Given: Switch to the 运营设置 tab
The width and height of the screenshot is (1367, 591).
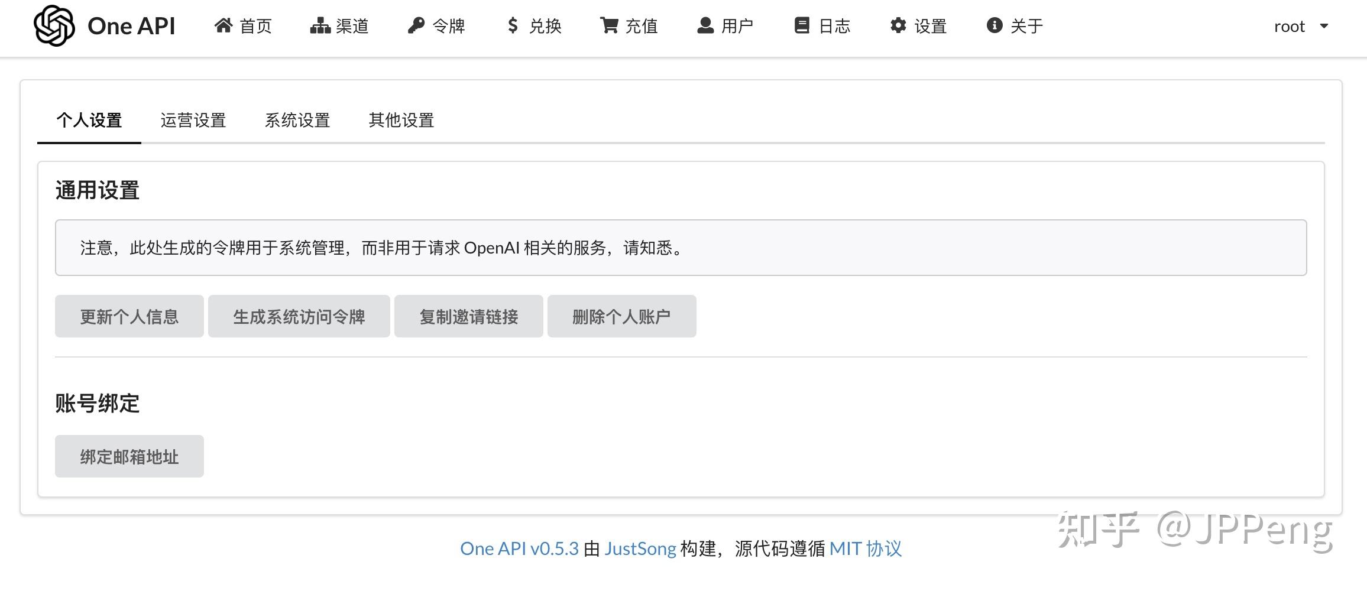Looking at the screenshot, I should coord(193,121).
